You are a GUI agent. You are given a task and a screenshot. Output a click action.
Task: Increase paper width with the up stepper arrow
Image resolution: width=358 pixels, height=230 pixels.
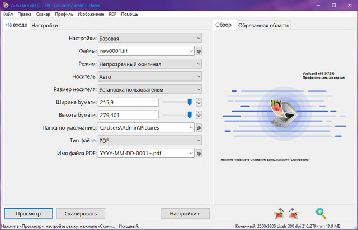coord(199,99)
